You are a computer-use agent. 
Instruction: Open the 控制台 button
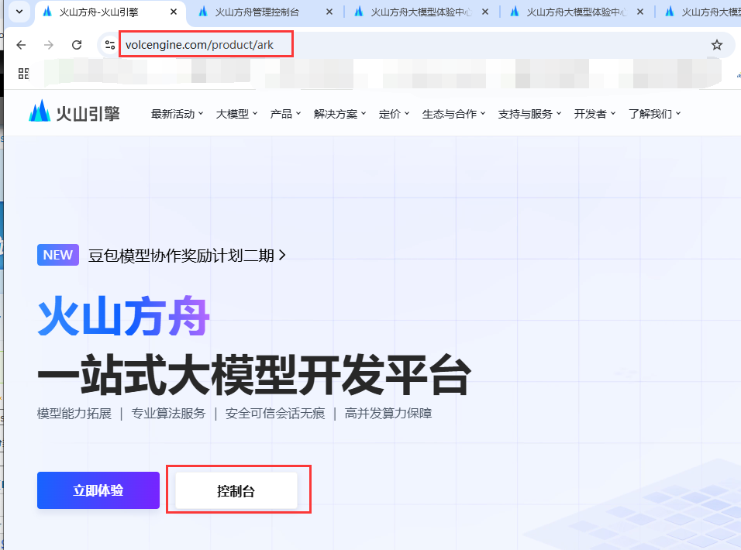coord(236,491)
